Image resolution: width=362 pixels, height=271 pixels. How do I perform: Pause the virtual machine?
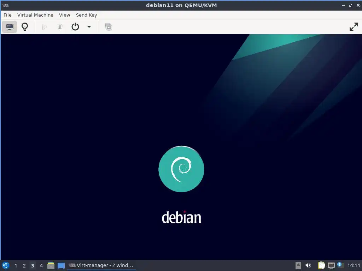pos(60,27)
